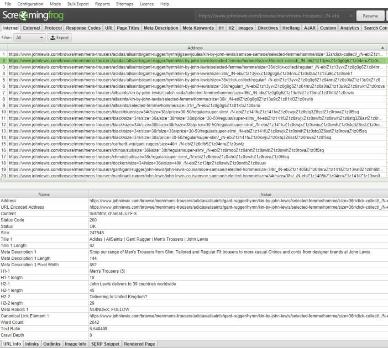Click the Address column header
This screenshot has width=388, height=348.
click(195, 48)
